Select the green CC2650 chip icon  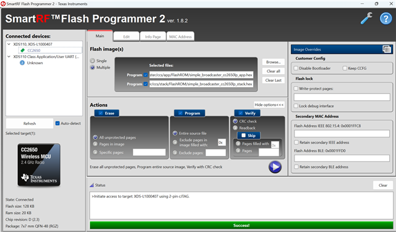23,50
